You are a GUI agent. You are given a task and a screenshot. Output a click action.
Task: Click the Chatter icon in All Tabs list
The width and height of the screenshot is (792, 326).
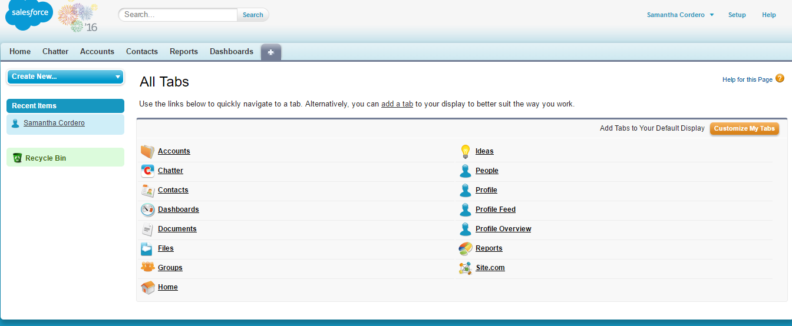tap(147, 171)
